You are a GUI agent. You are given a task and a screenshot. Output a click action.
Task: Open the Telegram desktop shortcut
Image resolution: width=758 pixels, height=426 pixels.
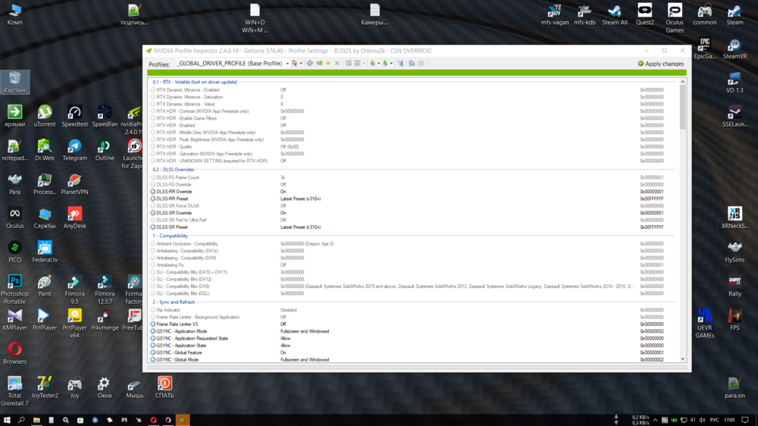click(x=74, y=150)
